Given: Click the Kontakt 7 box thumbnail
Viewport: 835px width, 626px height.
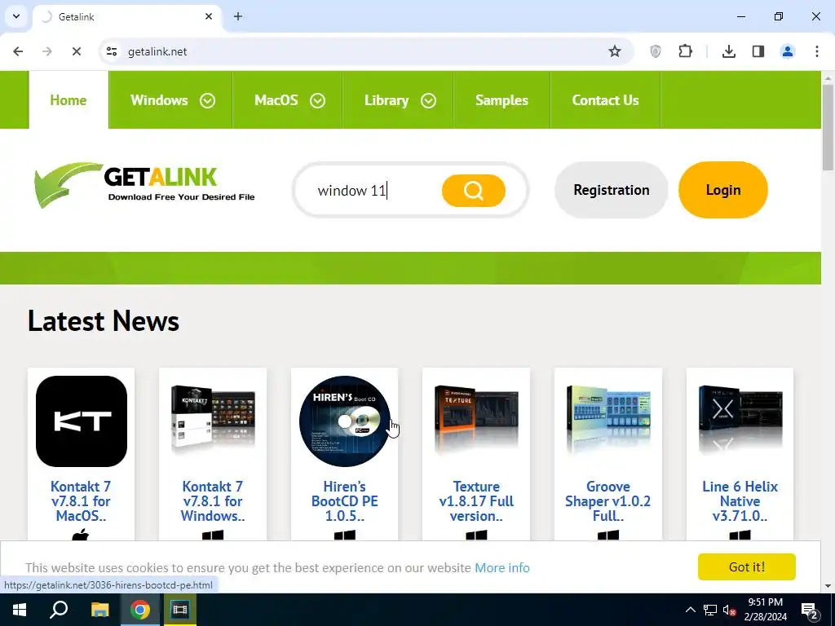Looking at the screenshot, I should [x=213, y=420].
